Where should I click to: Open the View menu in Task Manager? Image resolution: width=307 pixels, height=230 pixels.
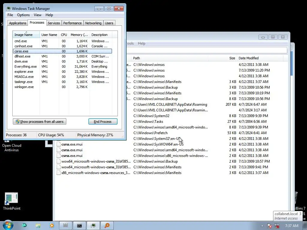tap(37, 15)
